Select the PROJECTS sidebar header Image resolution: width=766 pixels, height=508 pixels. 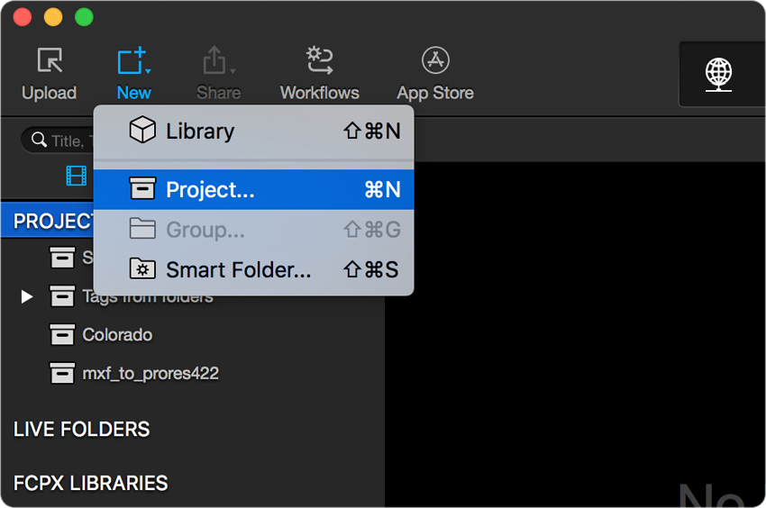[53, 221]
